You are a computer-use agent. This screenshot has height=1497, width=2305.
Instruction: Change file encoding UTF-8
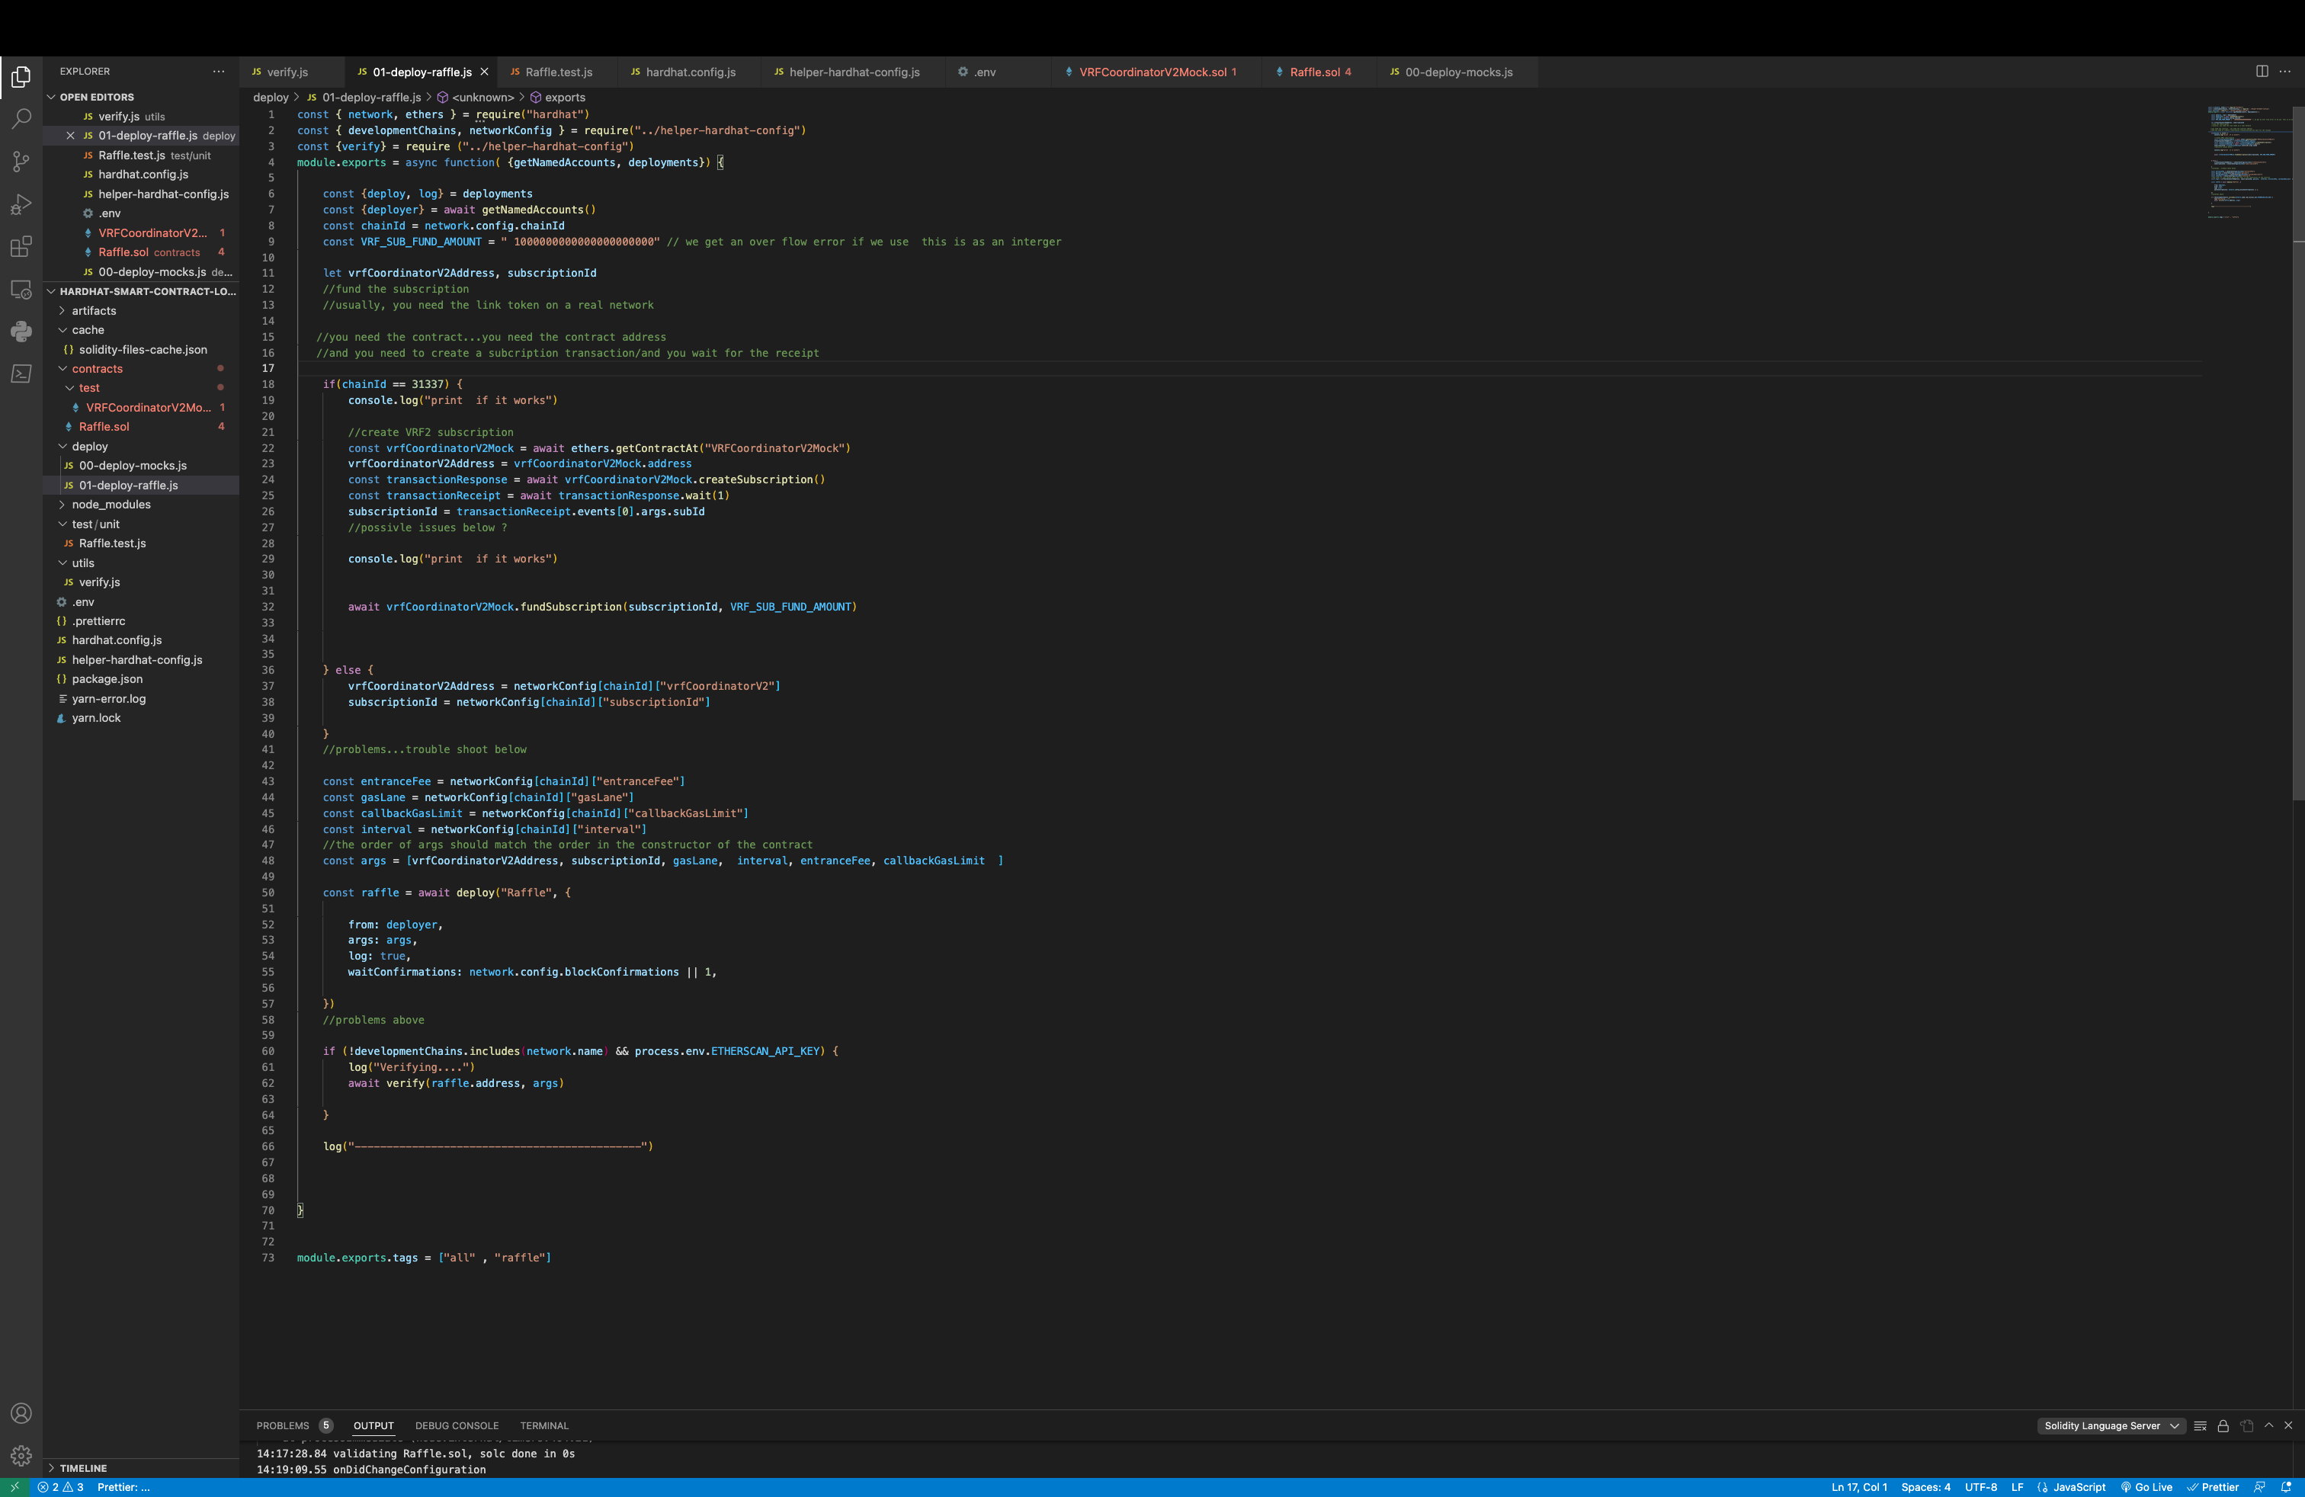point(1980,1487)
